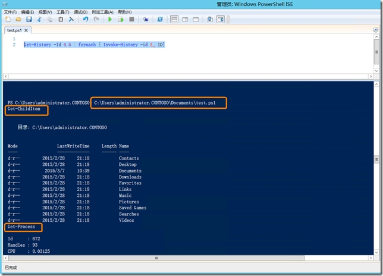383x276 pixels.
Task: Open New Remote PowerShell Tab icon
Action: 146,19
